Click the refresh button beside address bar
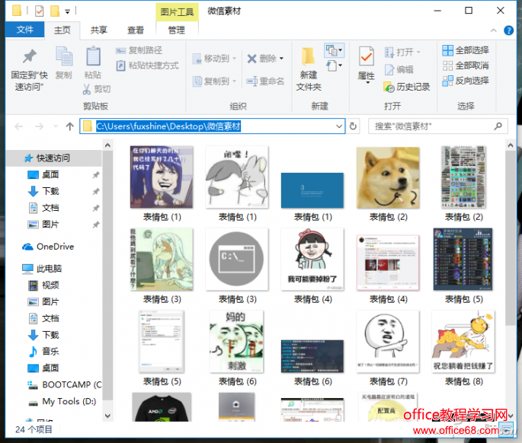 [354, 126]
